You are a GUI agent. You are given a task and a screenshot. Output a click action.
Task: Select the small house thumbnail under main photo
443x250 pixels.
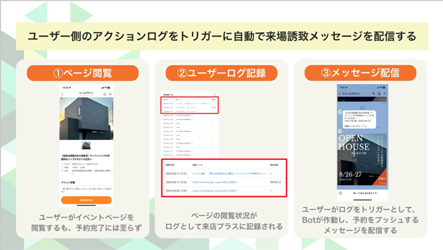click(x=86, y=145)
